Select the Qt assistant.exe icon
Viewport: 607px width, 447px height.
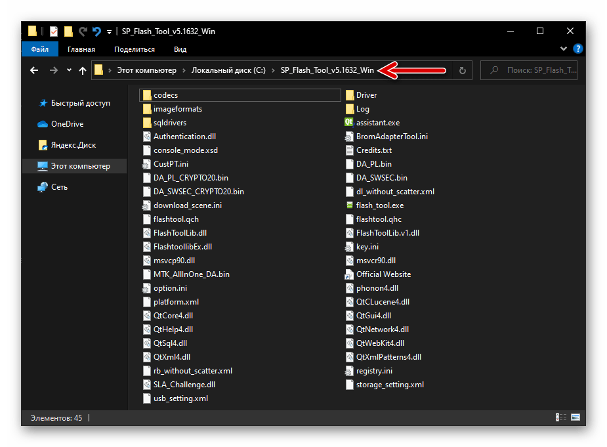[349, 122]
